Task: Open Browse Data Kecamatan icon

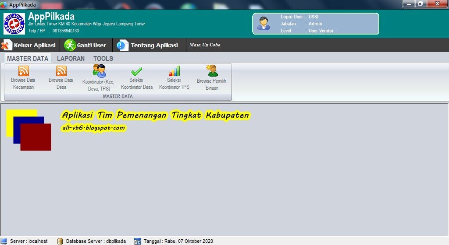Action: [24, 71]
